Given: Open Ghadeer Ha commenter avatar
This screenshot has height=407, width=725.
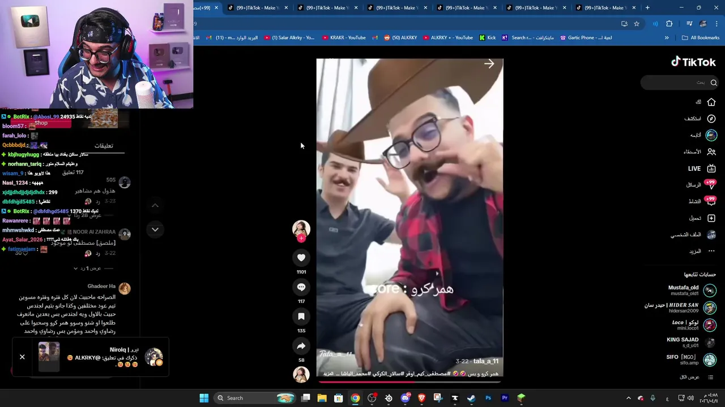Looking at the screenshot, I should pyautogui.click(x=124, y=288).
